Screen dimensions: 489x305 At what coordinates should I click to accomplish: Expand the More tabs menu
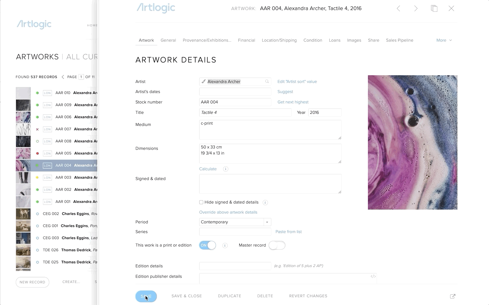[444, 40]
